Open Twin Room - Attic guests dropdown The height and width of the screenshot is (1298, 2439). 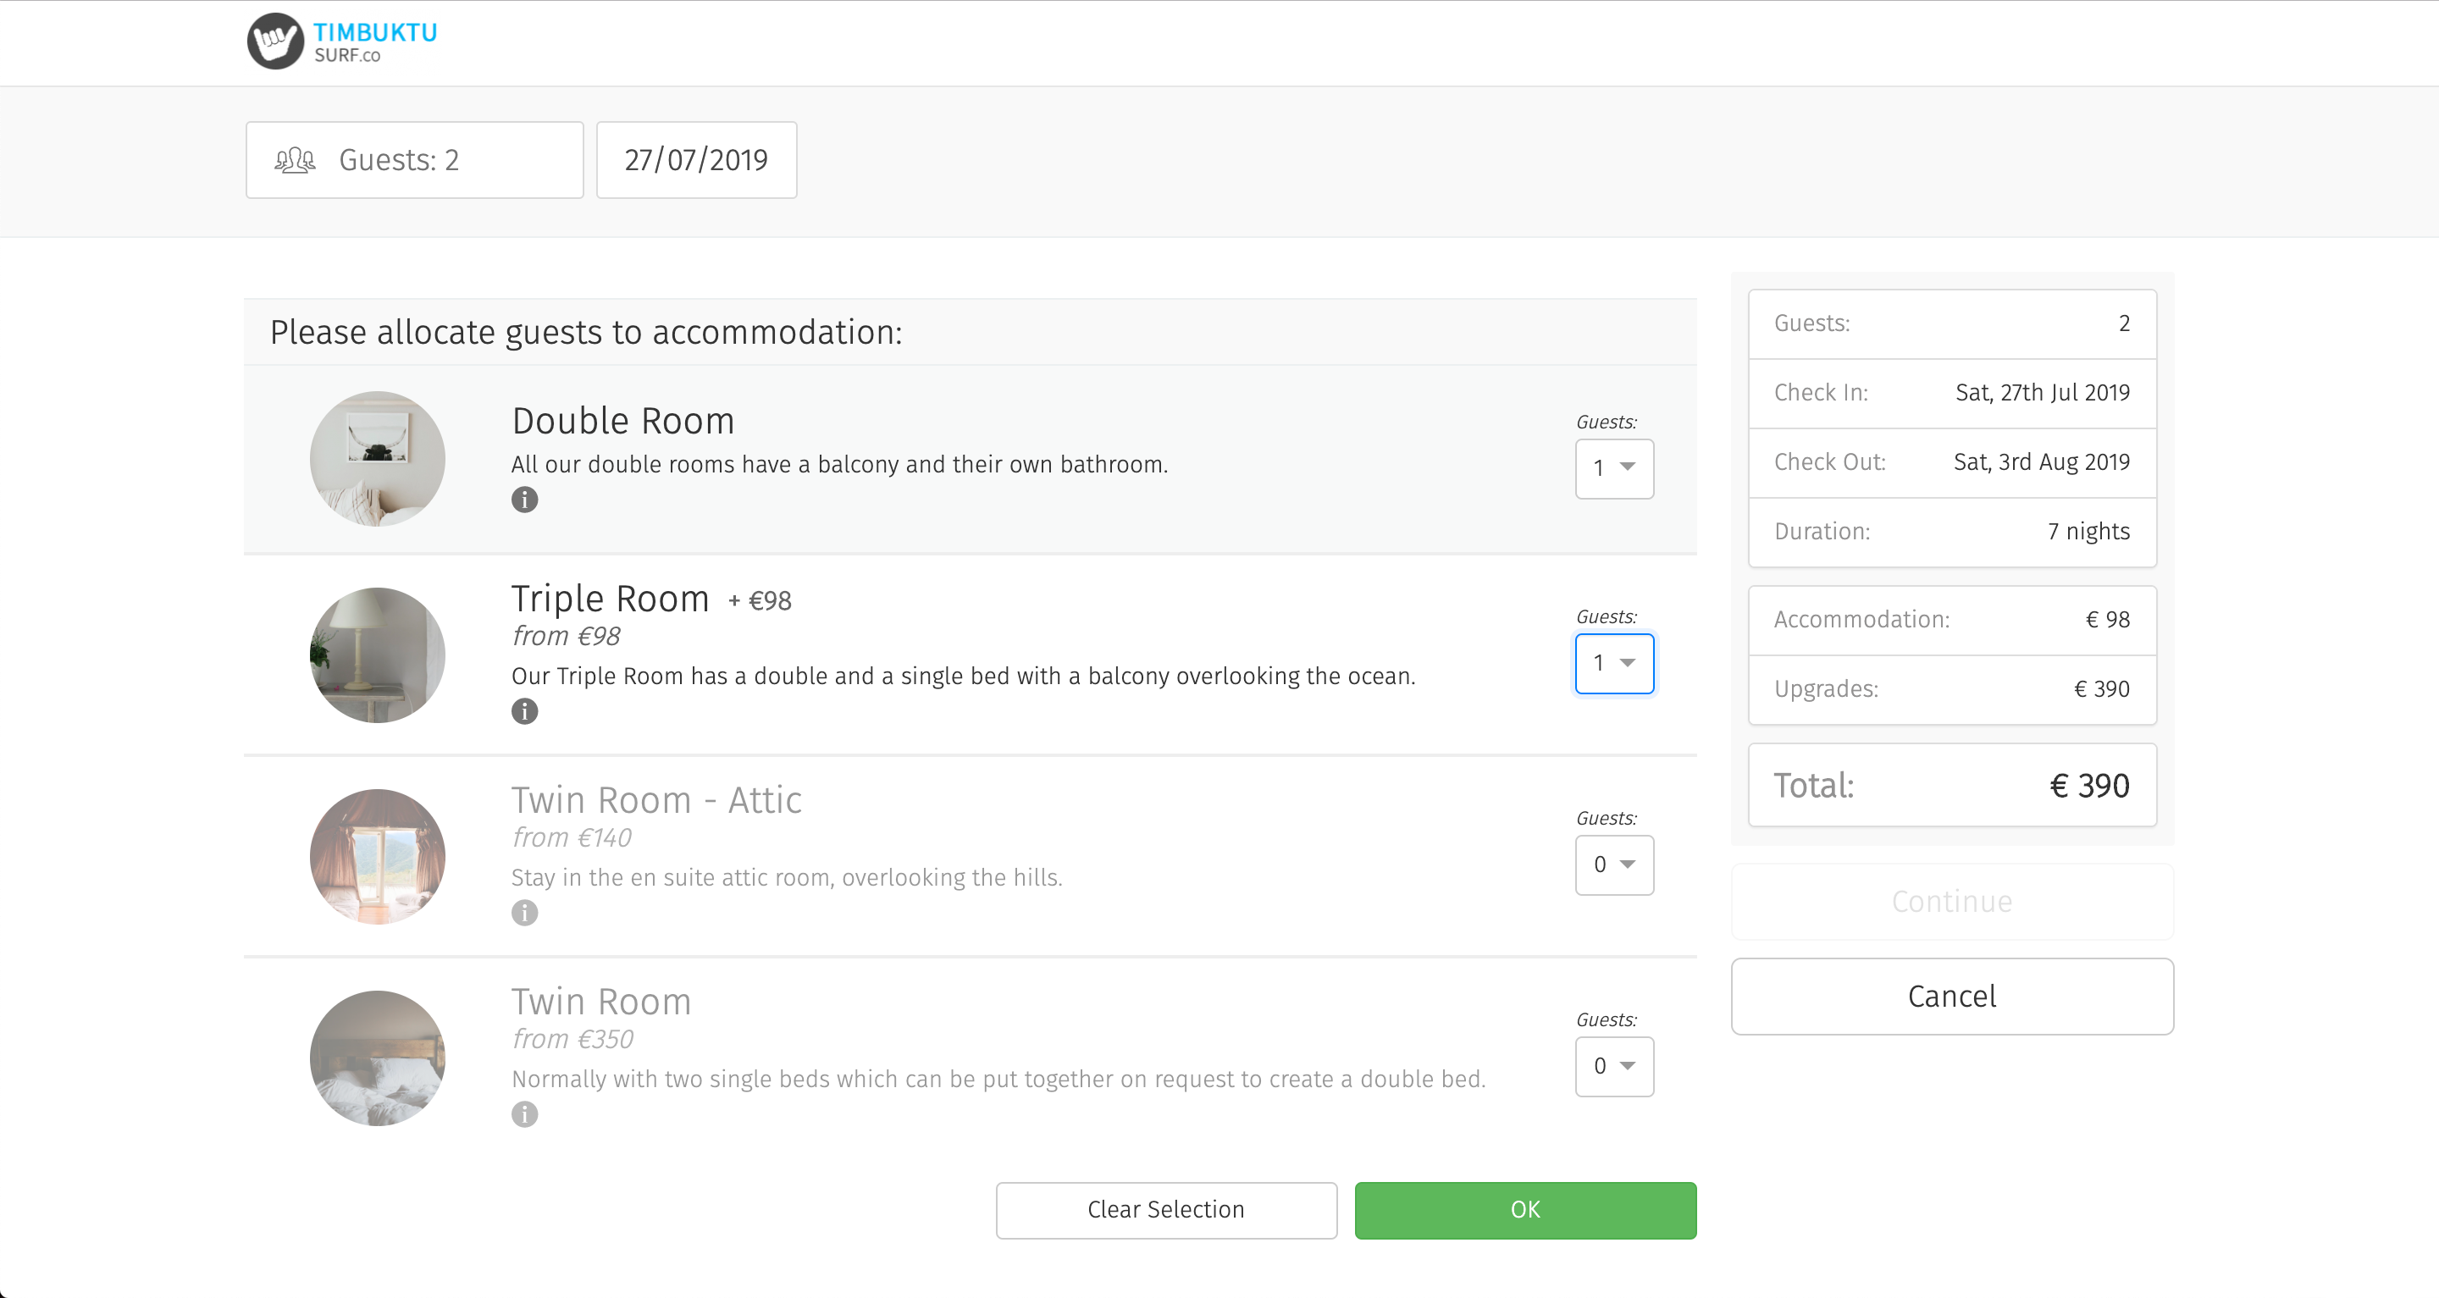(1613, 865)
